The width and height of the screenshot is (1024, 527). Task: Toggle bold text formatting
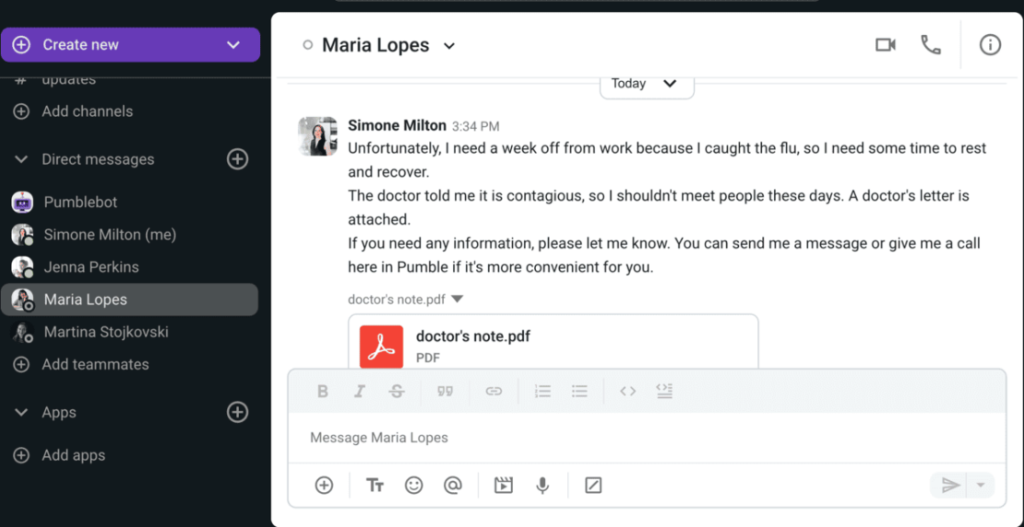click(x=322, y=392)
